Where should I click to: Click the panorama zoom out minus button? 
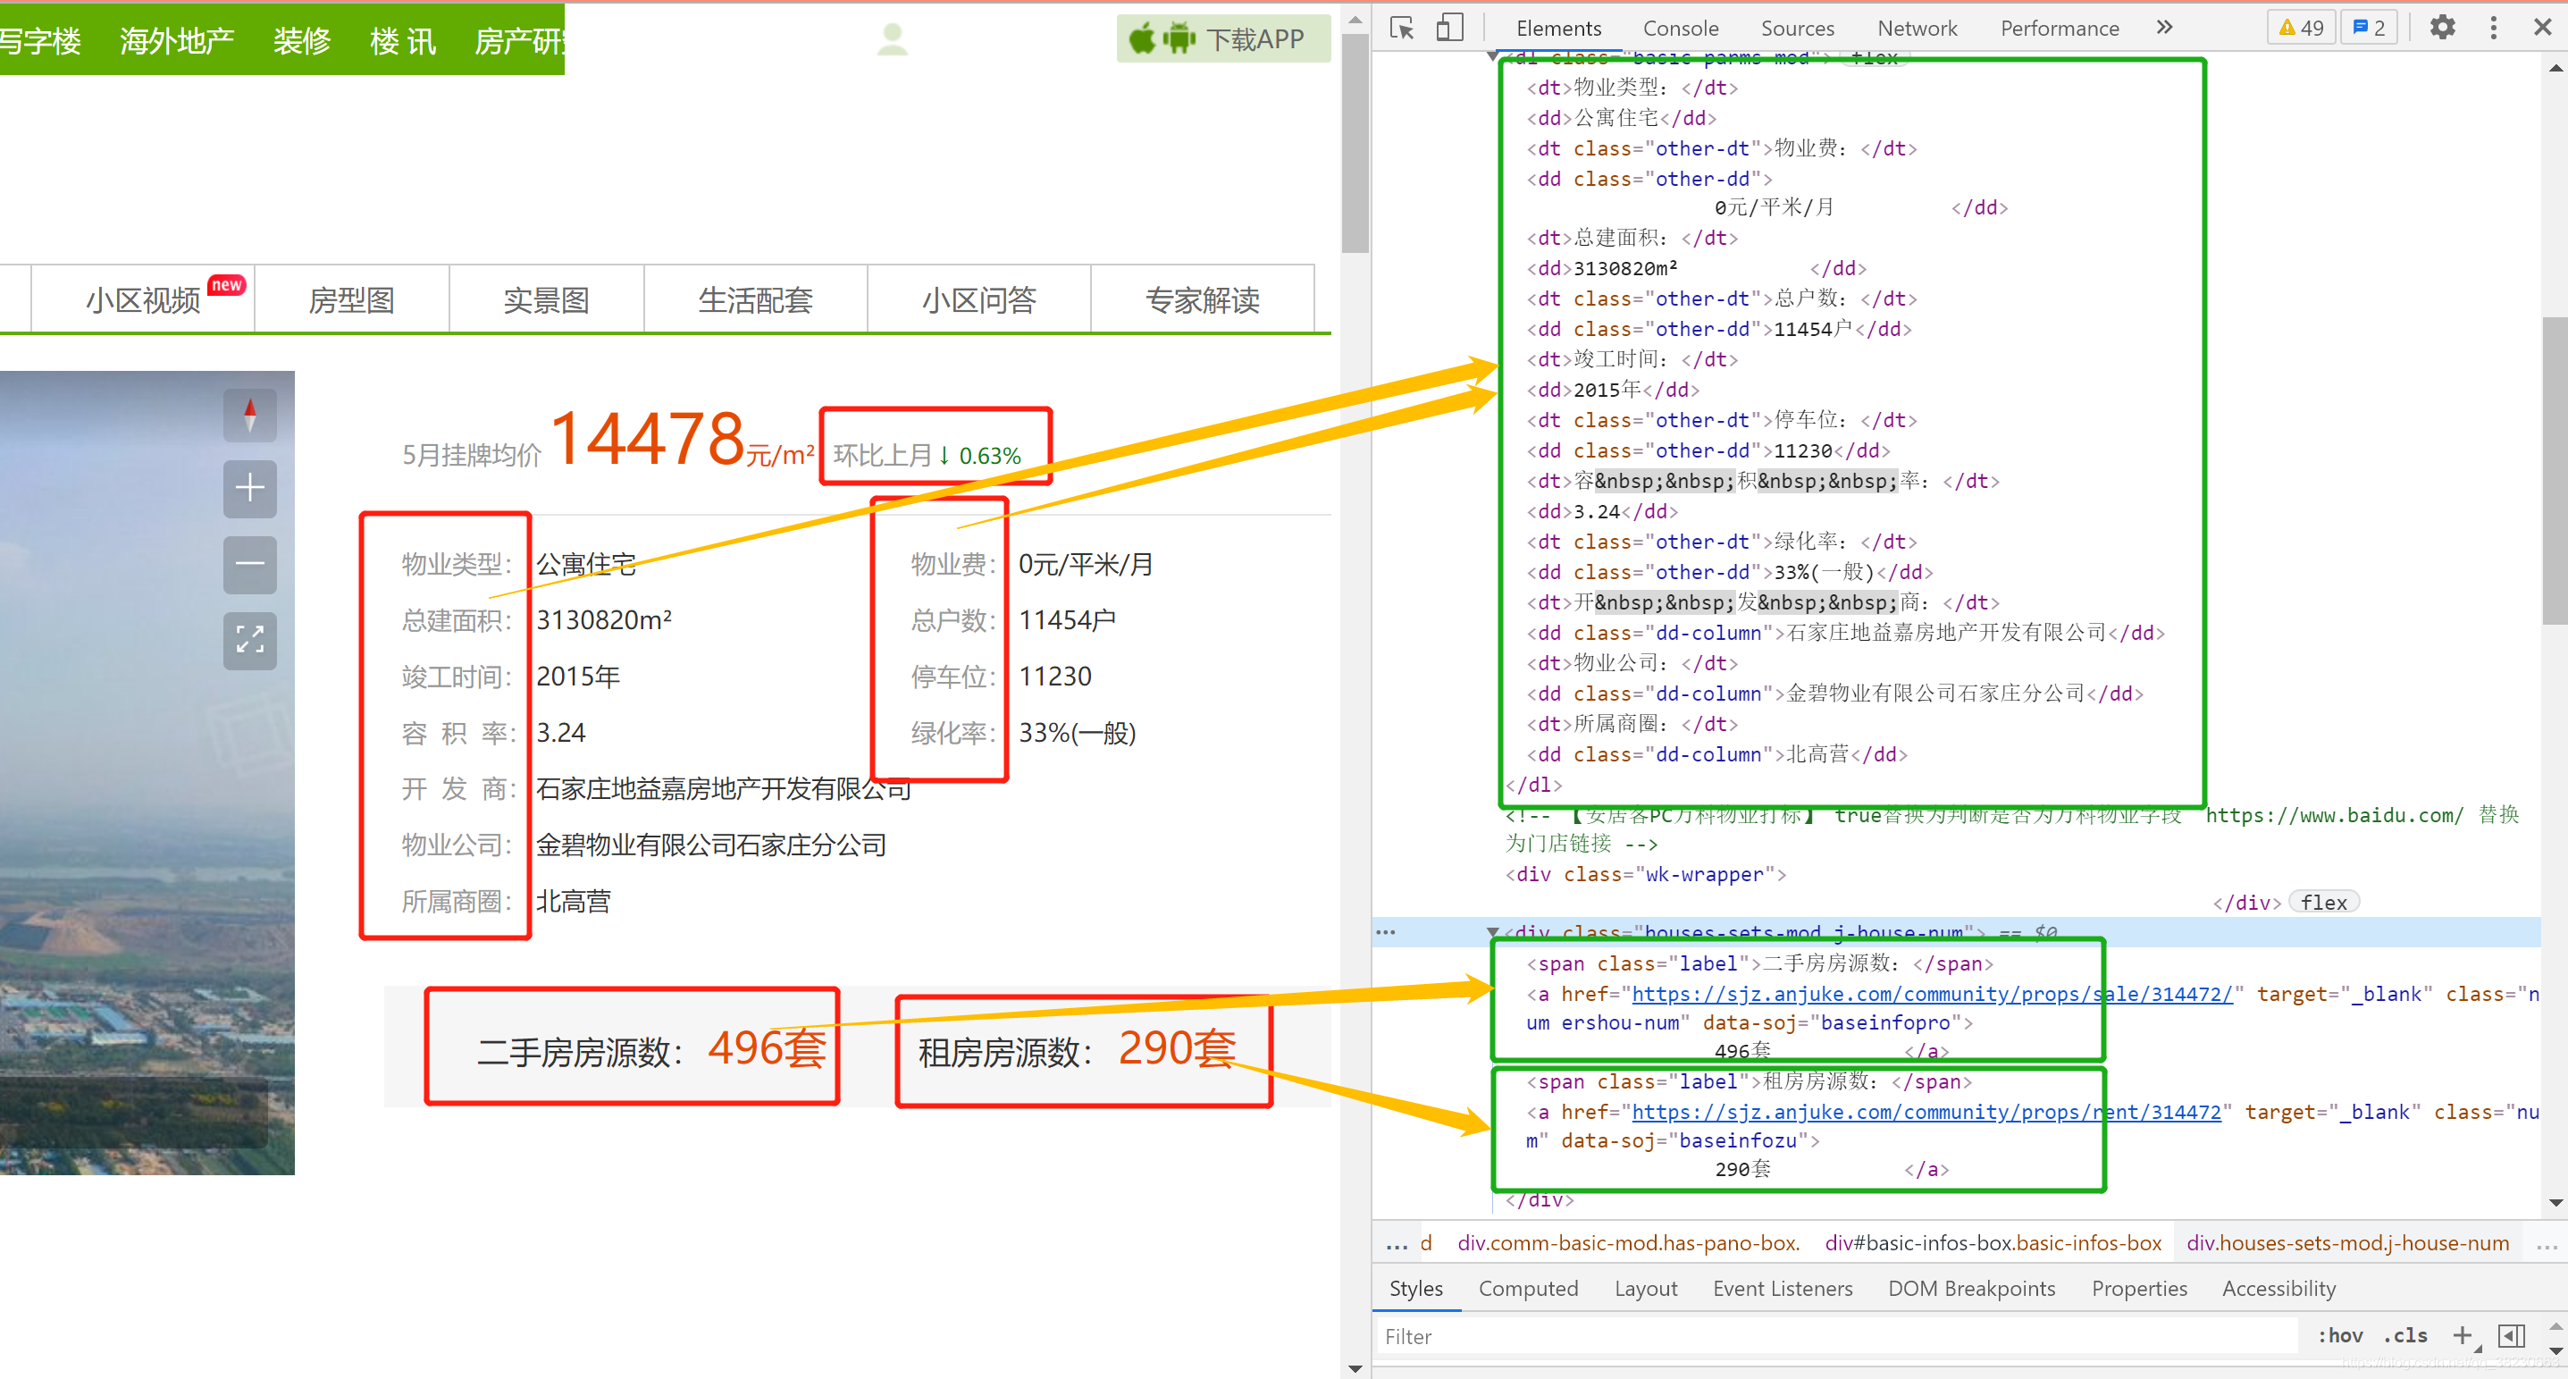pos(249,563)
